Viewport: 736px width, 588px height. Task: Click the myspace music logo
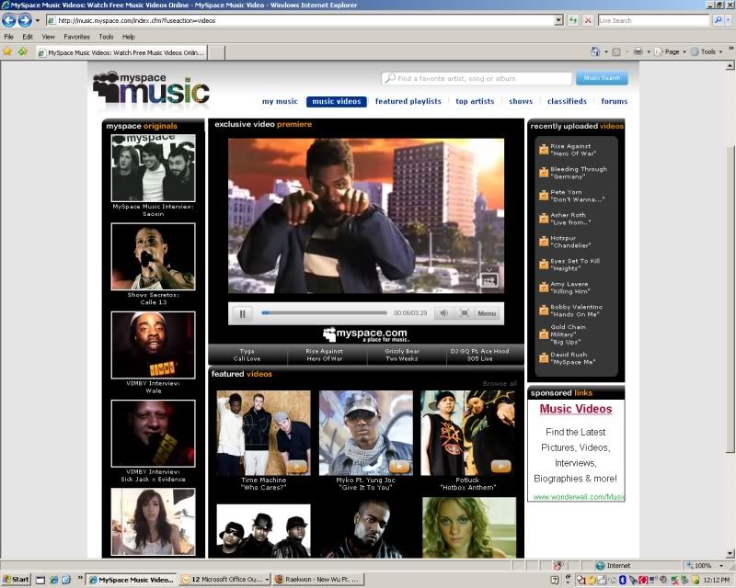(x=151, y=87)
